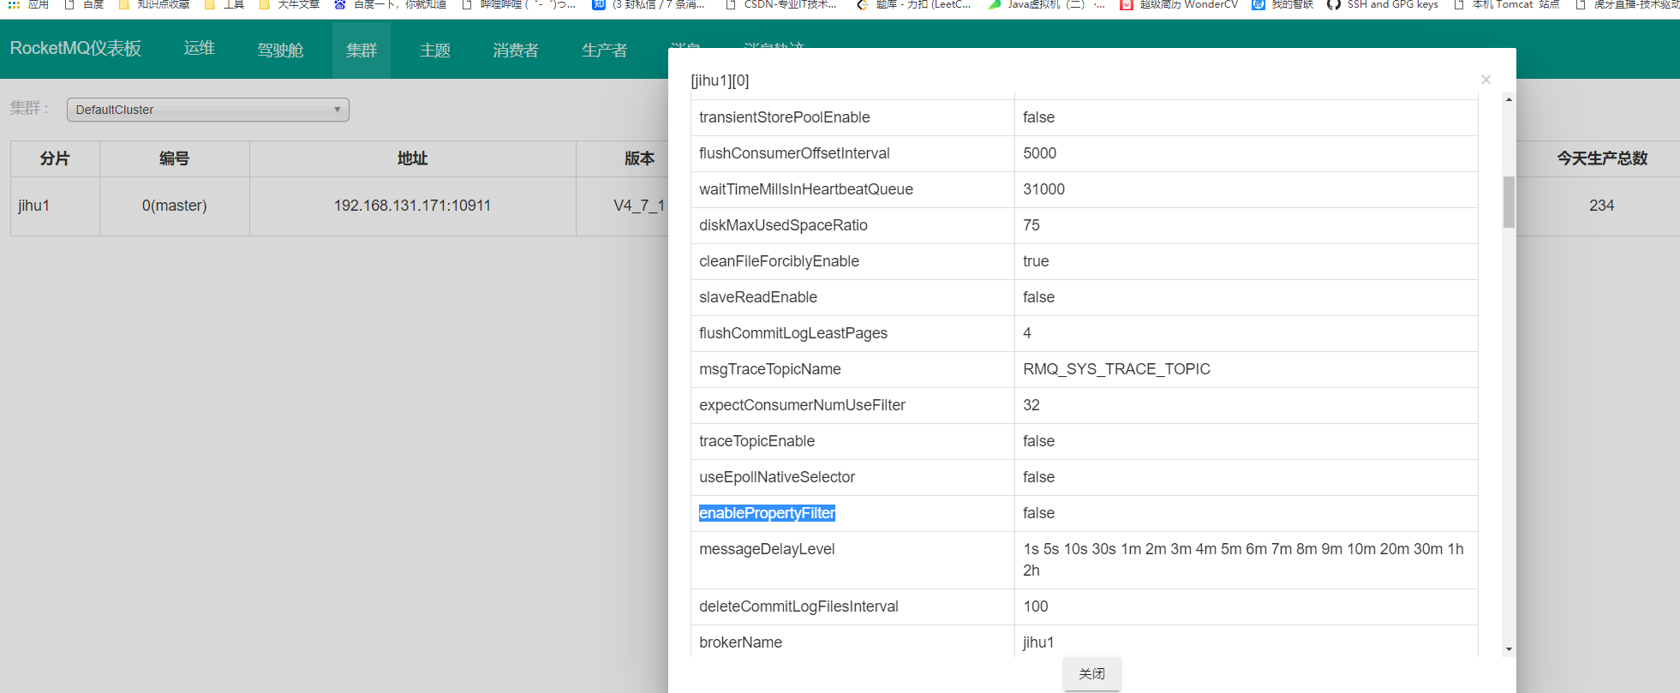Click the false value of traceTopicEnable
Viewport: 1680px width, 693px height.
[x=1038, y=441]
